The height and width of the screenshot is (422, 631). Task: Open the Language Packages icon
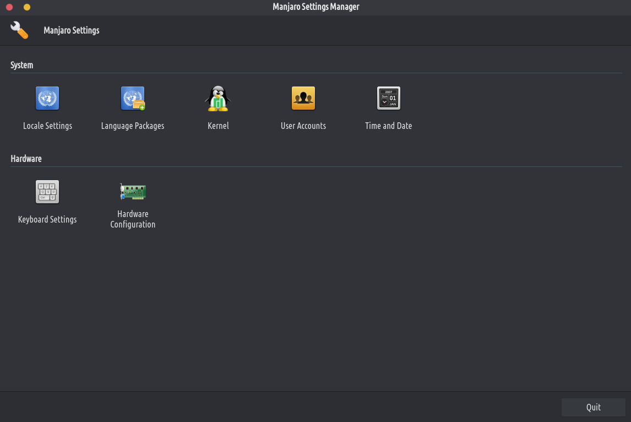pos(133,99)
